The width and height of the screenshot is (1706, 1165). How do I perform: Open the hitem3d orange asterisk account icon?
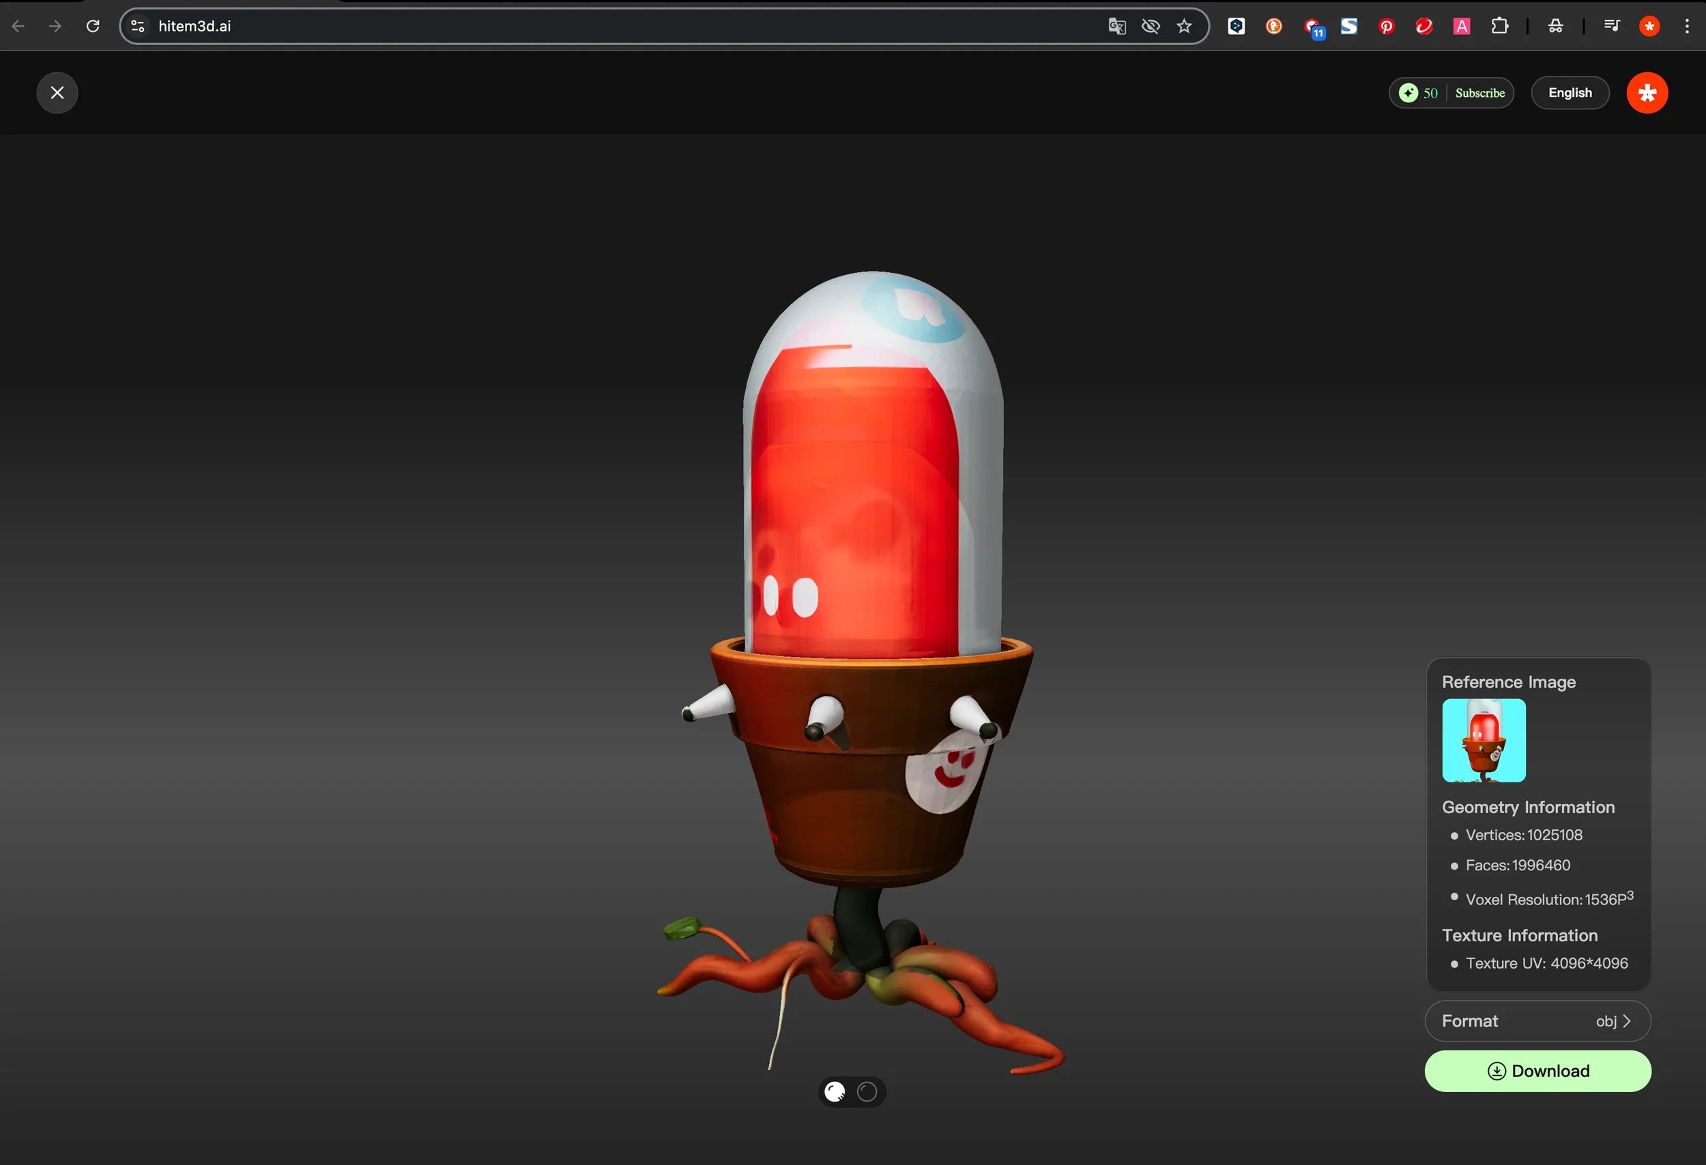coord(1647,93)
